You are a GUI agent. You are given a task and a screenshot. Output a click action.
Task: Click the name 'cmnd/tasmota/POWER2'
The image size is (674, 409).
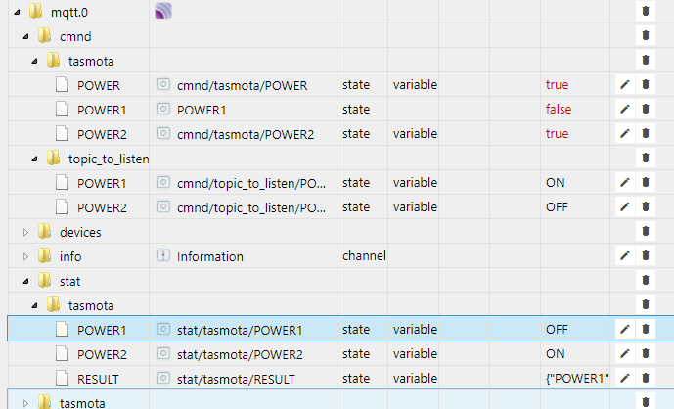pos(246,134)
